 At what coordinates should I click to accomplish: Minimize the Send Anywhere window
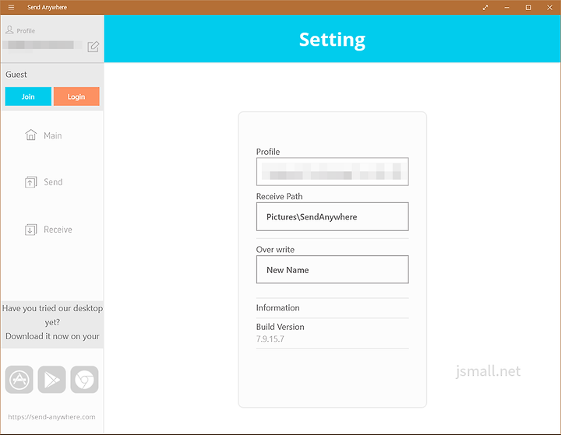(x=506, y=7)
